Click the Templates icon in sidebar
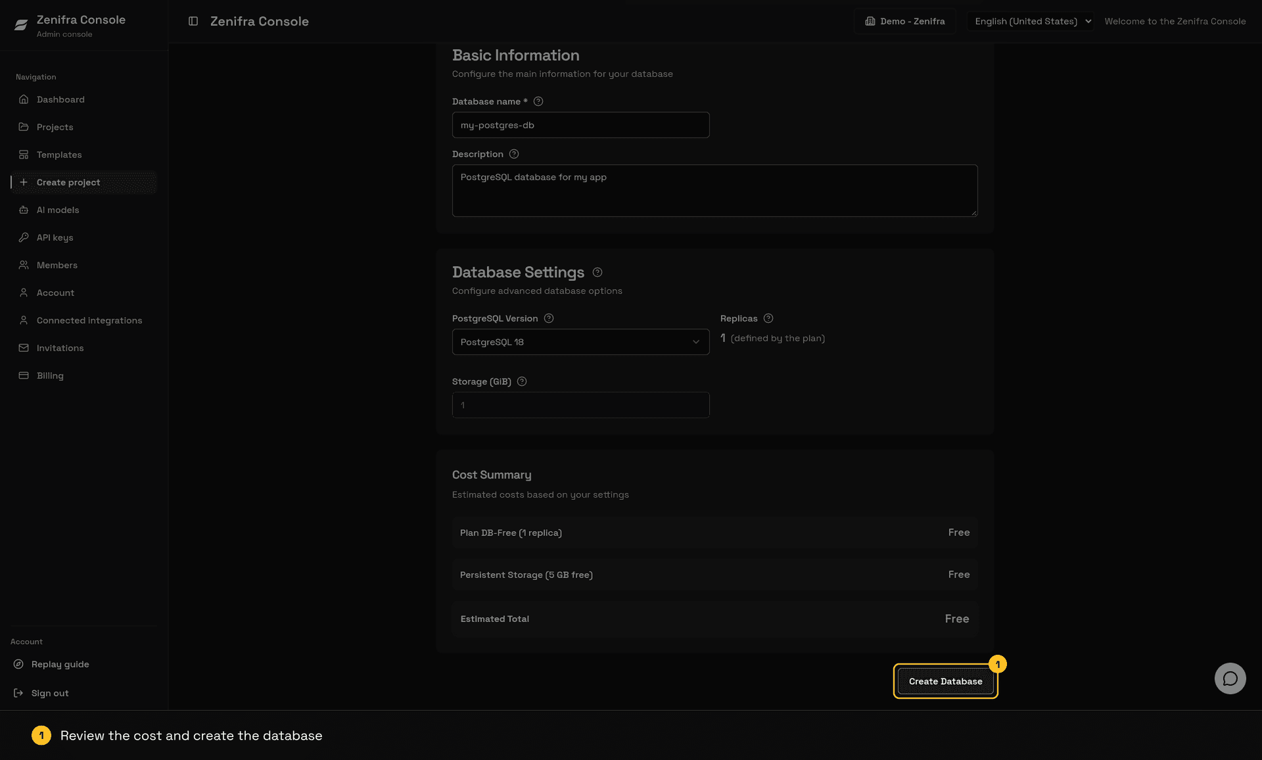This screenshot has height=760, width=1262. point(24,154)
